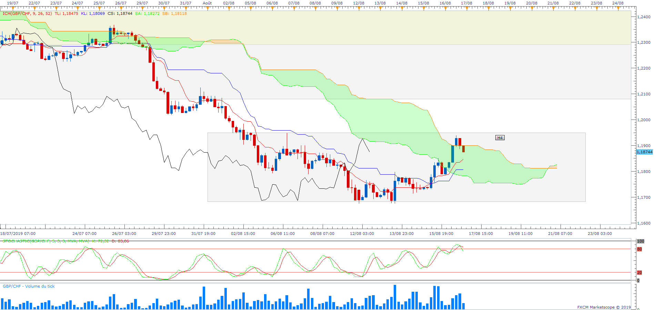656x310 pixels.
Task: Click the 1,2100 price axis label
Action: 644,94
